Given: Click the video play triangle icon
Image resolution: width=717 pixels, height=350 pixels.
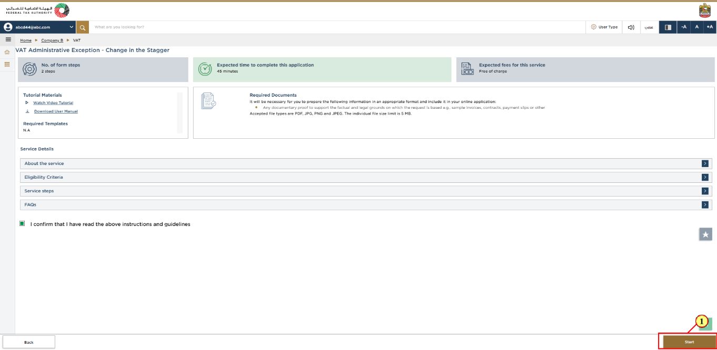Looking at the screenshot, I should coord(27,103).
